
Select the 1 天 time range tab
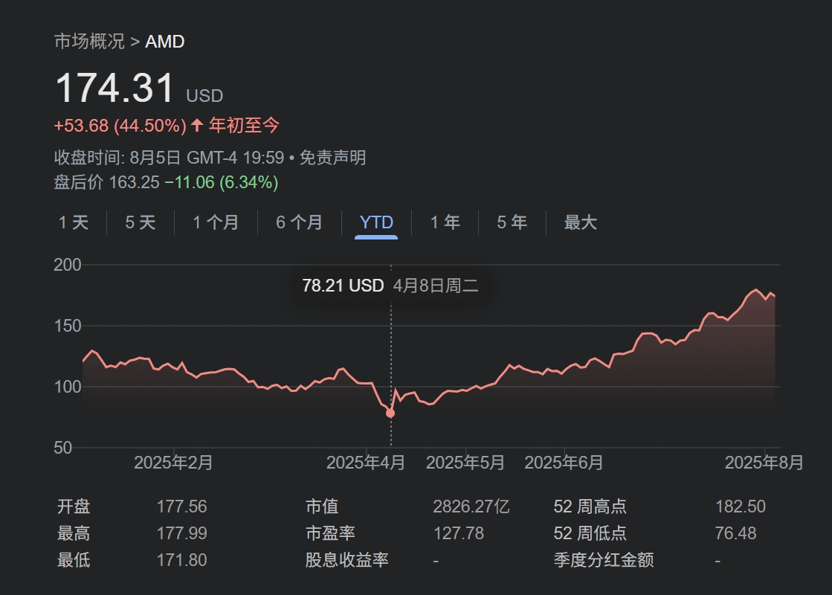pos(74,222)
